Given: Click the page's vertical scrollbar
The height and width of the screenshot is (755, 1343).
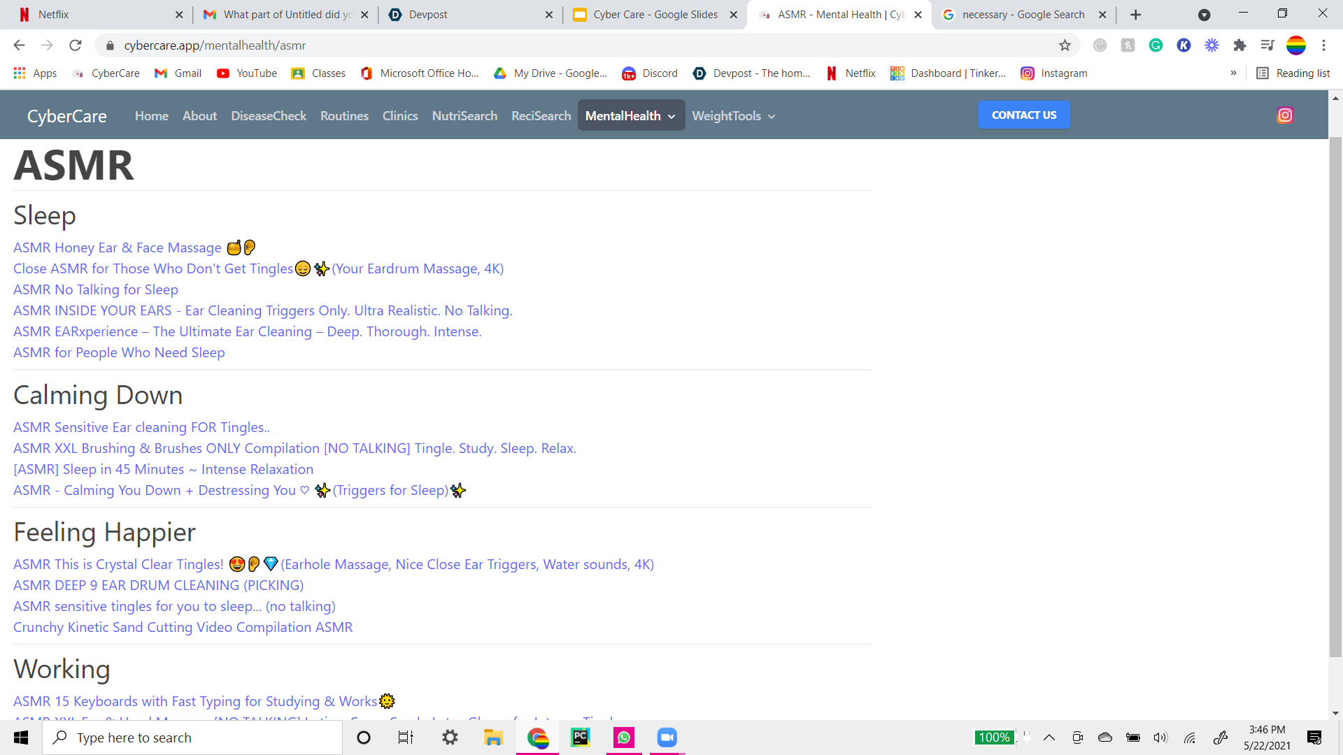Looking at the screenshot, I should [x=1335, y=391].
